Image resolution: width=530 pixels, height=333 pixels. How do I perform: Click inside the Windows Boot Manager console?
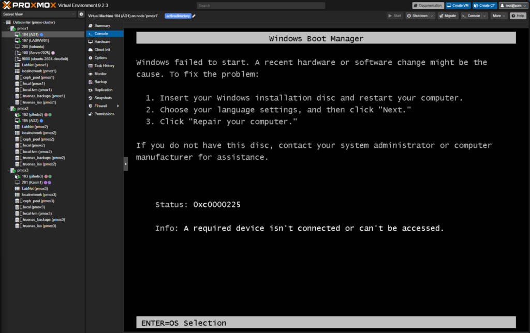pos(326,179)
